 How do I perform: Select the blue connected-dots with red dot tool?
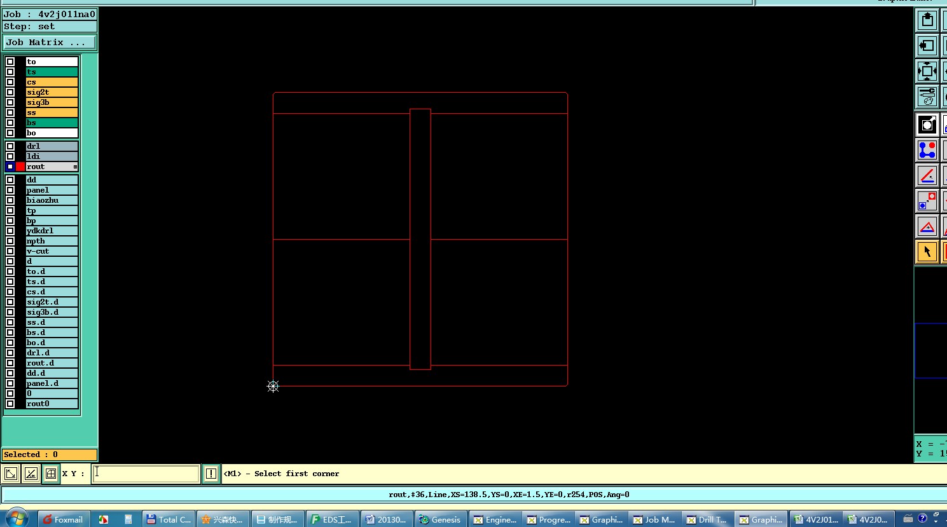point(927,150)
